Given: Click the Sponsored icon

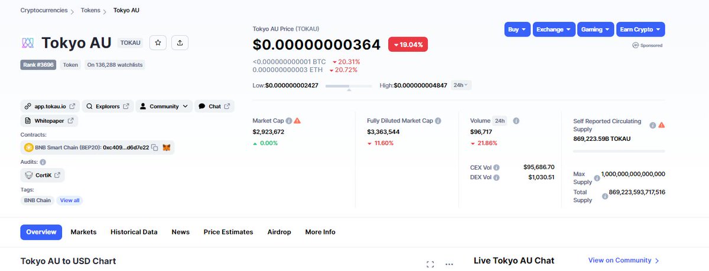Looking at the screenshot, I should (635, 45).
